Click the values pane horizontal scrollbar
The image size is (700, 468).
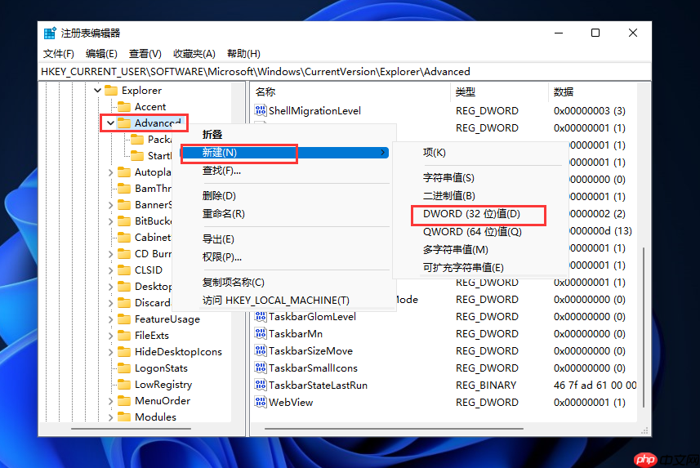[x=394, y=429]
